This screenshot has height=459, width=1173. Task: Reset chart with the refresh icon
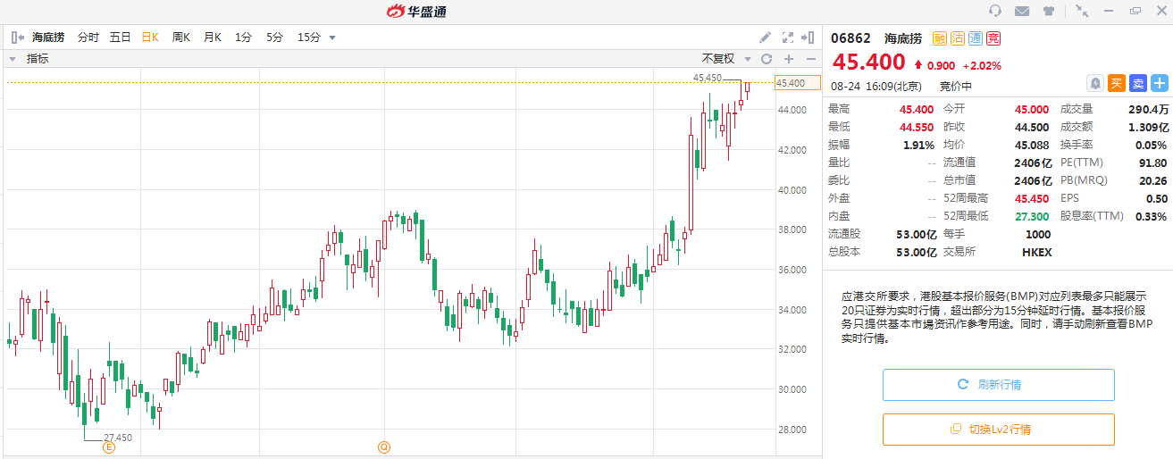(x=766, y=59)
